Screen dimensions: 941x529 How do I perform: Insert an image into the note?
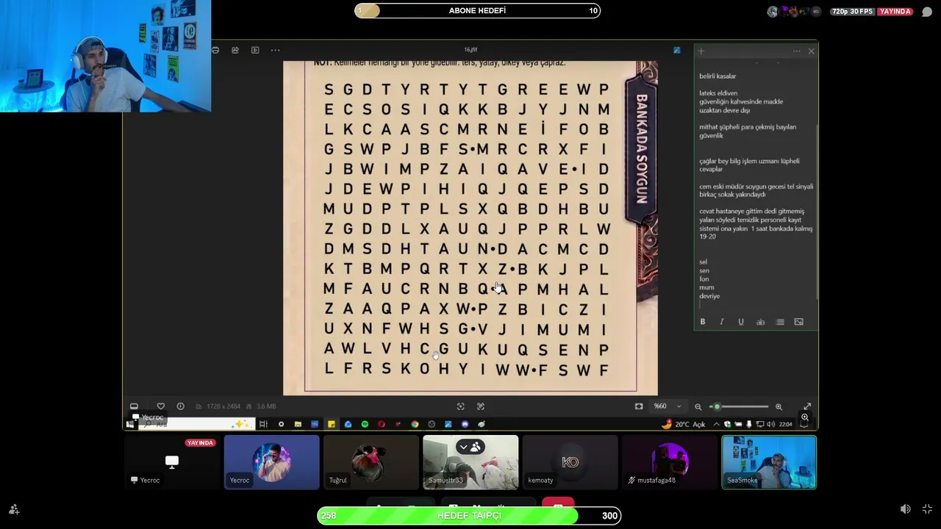point(799,322)
